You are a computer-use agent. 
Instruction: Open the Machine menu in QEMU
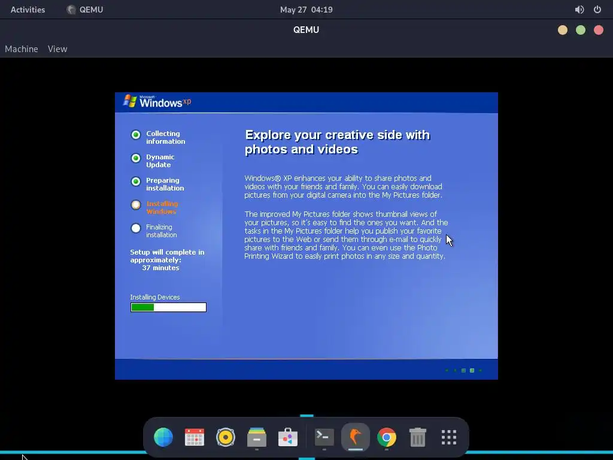pyautogui.click(x=22, y=49)
